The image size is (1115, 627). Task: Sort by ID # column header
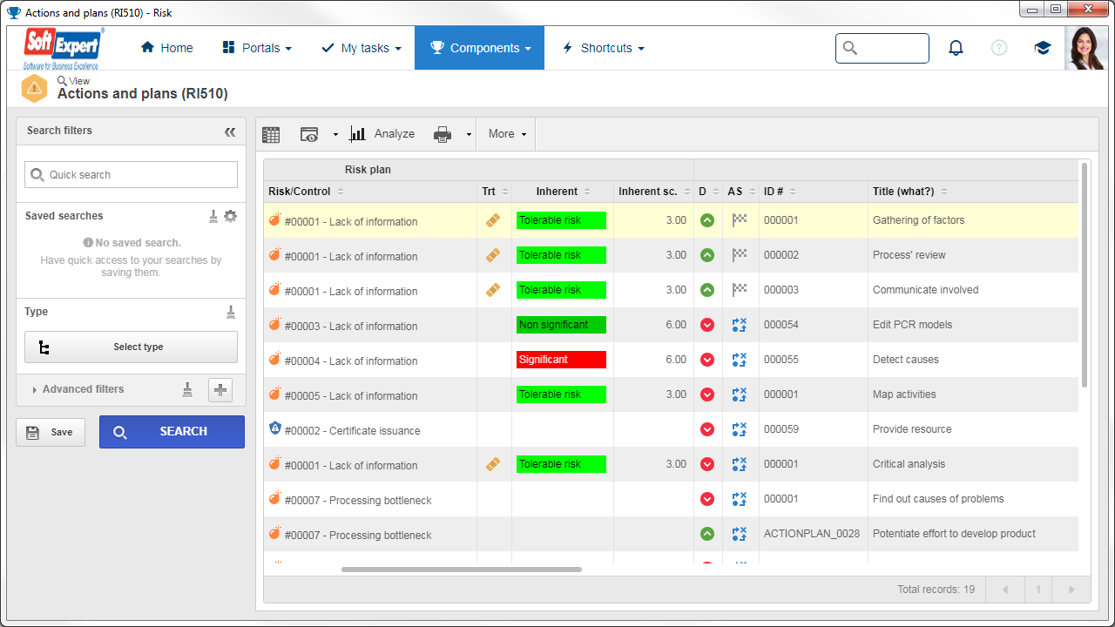click(814, 192)
